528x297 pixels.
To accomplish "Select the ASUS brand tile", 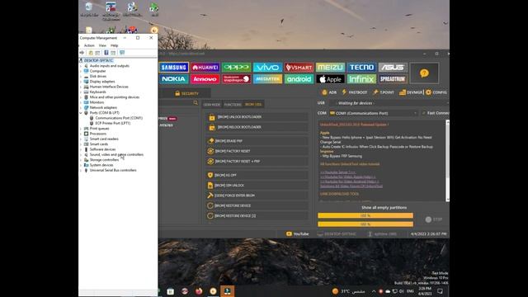I will (393, 68).
